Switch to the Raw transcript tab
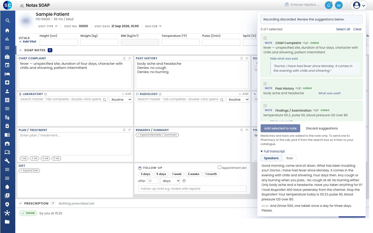This screenshot has width=373, height=233. (290, 158)
